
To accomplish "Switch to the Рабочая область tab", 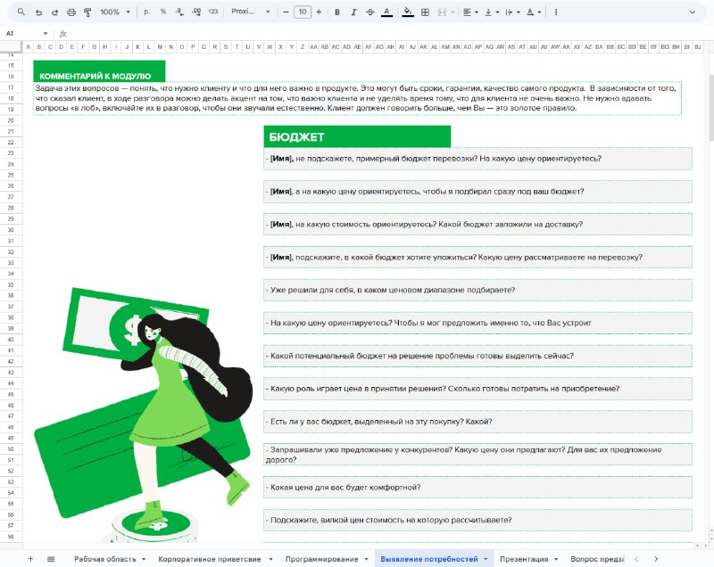I will coord(105,559).
